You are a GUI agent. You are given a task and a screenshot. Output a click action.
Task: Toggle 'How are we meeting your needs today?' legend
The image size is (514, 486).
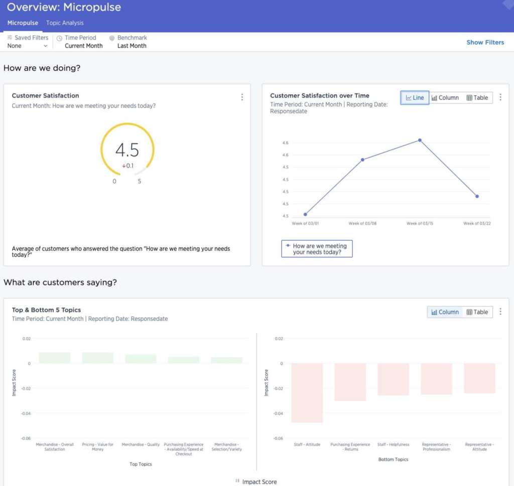317,249
